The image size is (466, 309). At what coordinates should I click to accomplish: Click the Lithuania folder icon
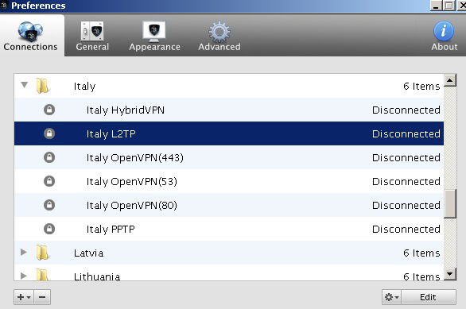(x=42, y=275)
